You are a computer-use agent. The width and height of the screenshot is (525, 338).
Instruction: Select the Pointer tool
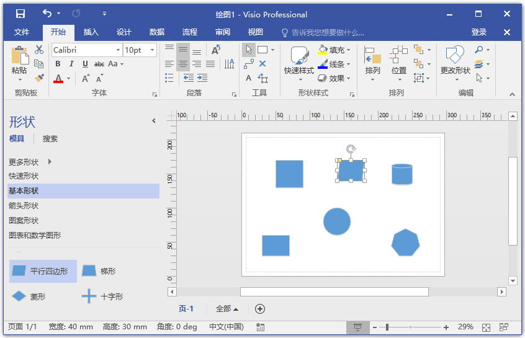pos(249,50)
